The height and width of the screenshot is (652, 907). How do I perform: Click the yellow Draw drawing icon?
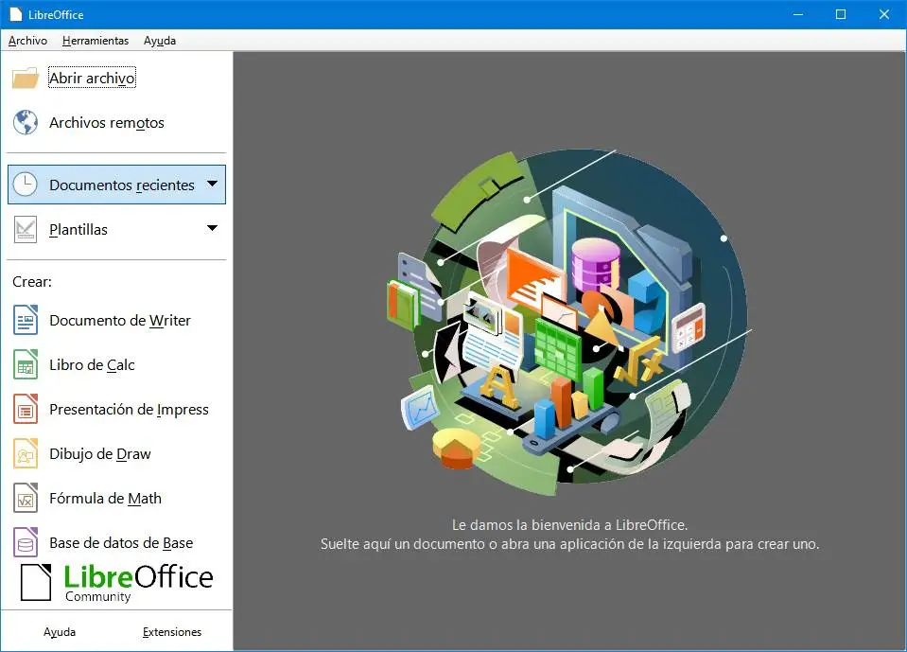coord(26,453)
